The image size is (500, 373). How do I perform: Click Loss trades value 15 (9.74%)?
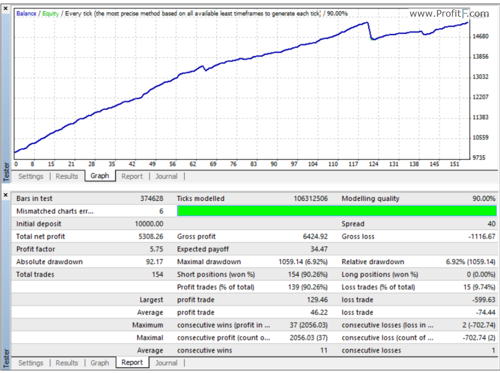(x=479, y=287)
